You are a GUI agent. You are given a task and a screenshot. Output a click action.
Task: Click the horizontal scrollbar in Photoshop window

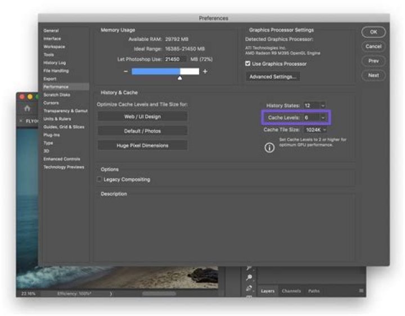click(x=159, y=293)
